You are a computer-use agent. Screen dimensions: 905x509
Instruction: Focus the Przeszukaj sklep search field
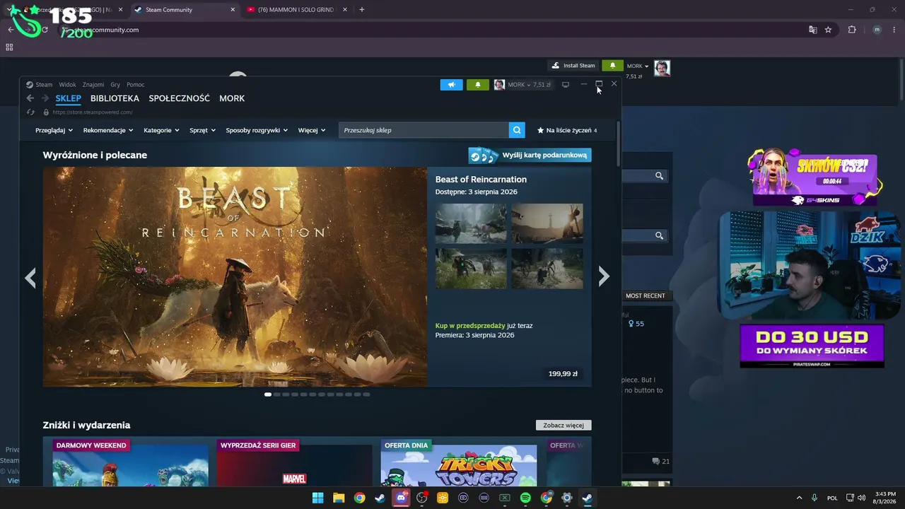click(424, 130)
